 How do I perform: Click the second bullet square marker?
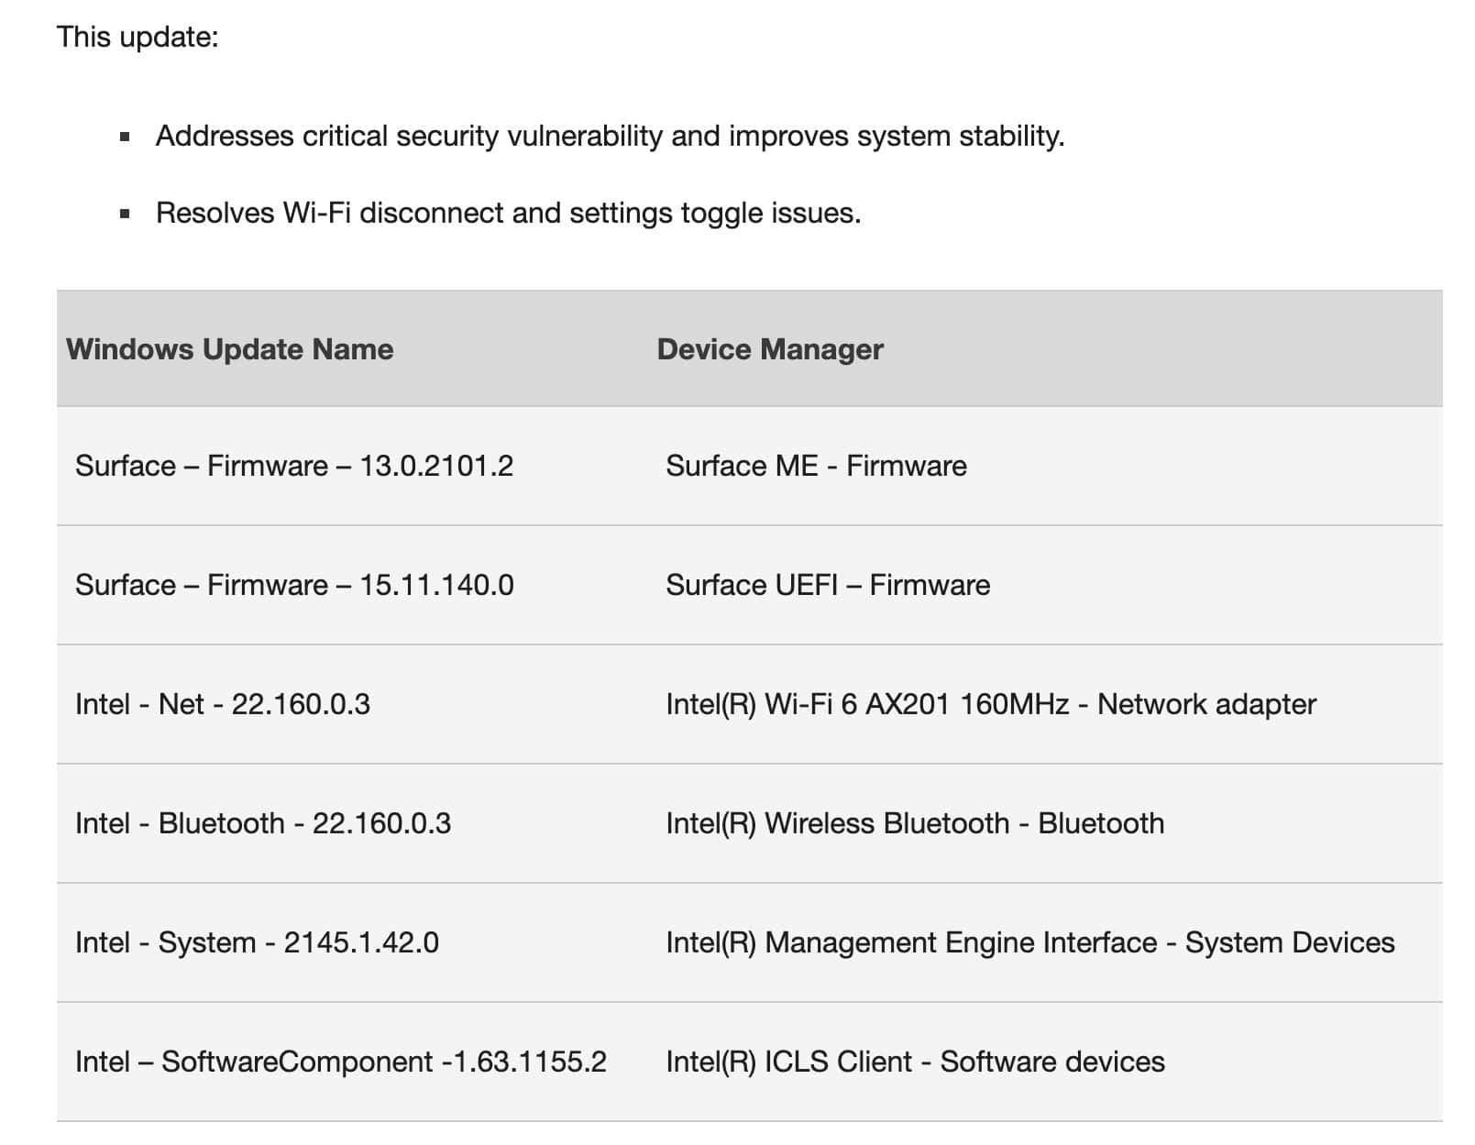point(125,215)
